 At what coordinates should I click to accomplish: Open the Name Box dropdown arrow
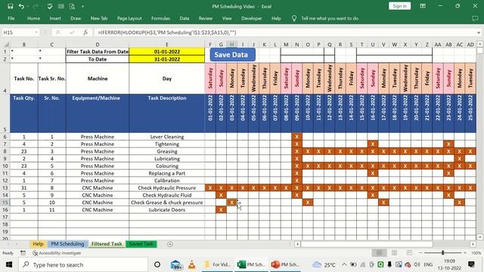click(x=36, y=32)
